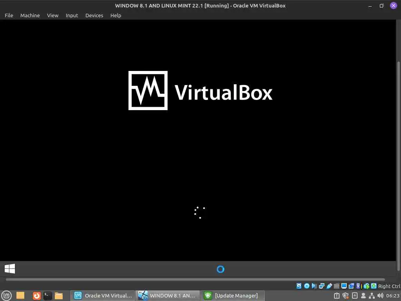Viewport: 401px width, 301px height.
Task: Click the Windows Start logo in the guest
Action: (10, 269)
